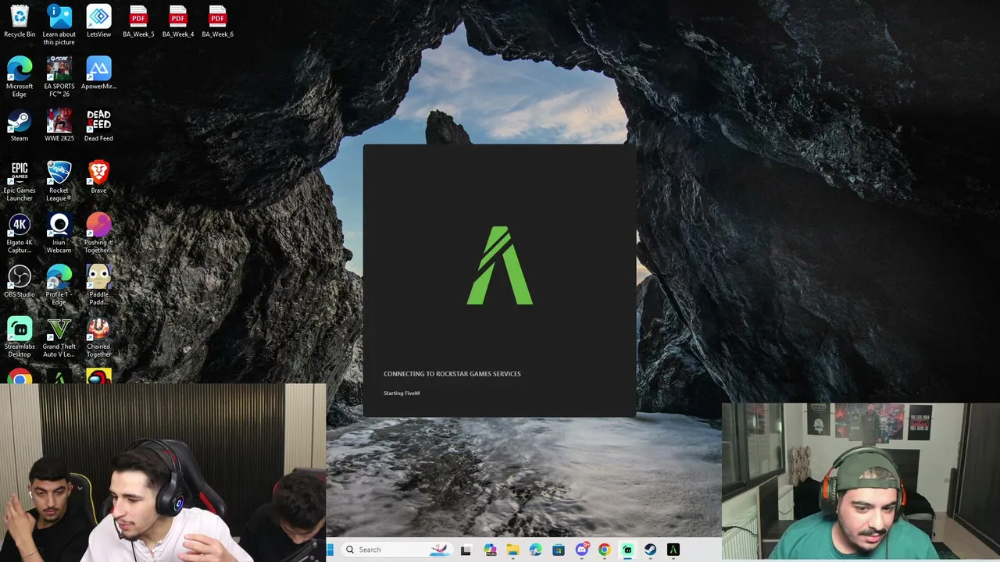Image resolution: width=1000 pixels, height=562 pixels.
Task: Select the WWE 2K25 desktop shortcut
Action: (x=59, y=125)
